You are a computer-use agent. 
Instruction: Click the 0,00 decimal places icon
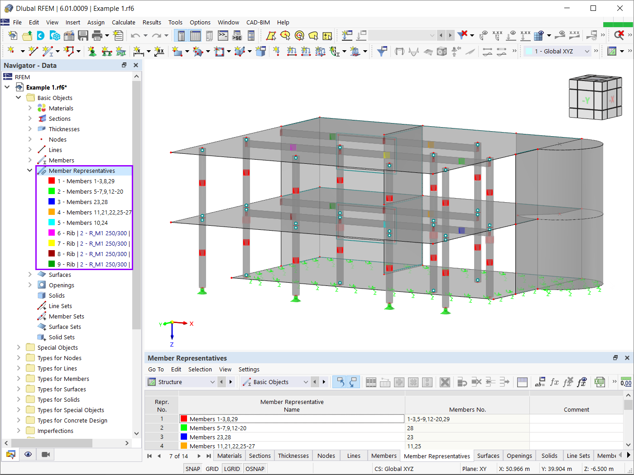(x=626, y=382)
